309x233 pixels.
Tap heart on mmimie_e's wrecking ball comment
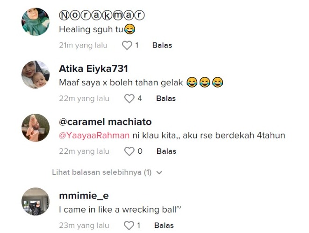point(129,226)
